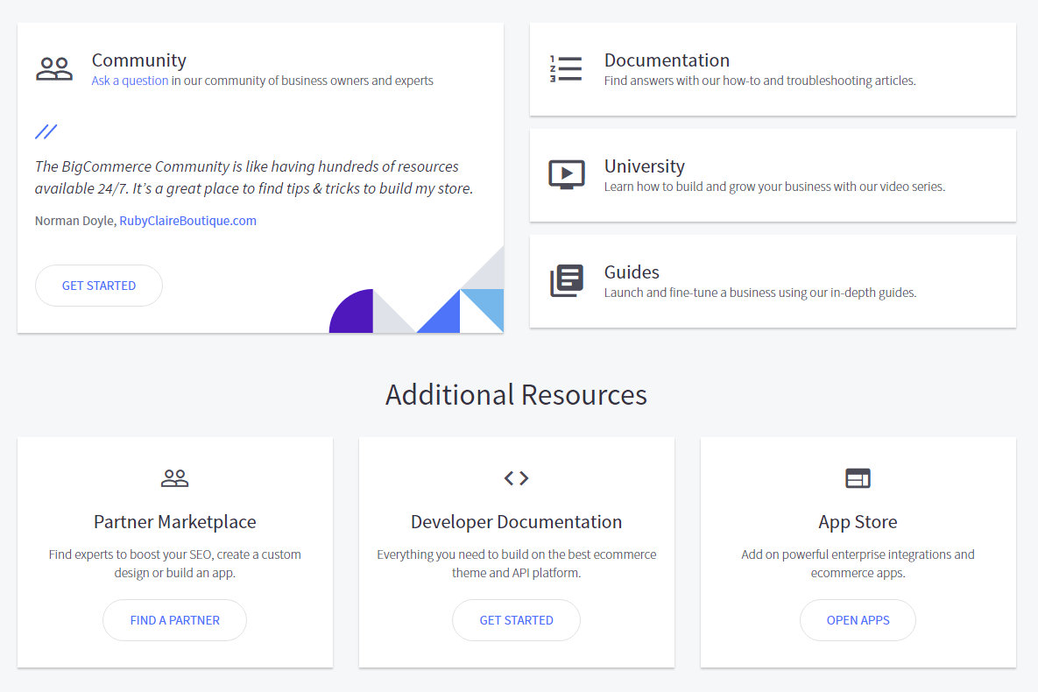Click the Partner Marketplace people icon
Screen dimensions: 1038x692
(175, 478)
